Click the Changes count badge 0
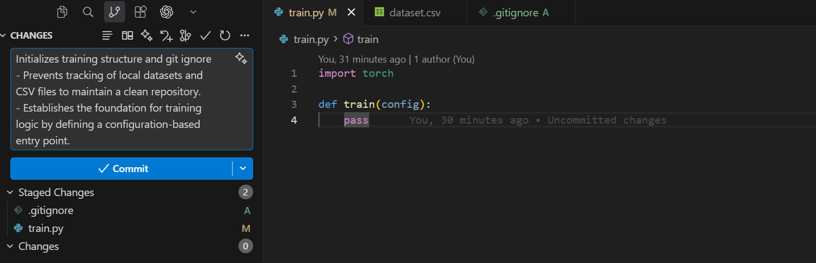816x263 pixels. (x=246, y=246)
